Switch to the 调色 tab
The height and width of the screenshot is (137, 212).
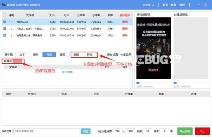tap(36, 55)
